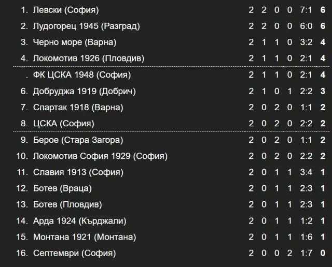Click Локомотив София 1929 (София) name
332x267 pixels.
click(100, 156)
